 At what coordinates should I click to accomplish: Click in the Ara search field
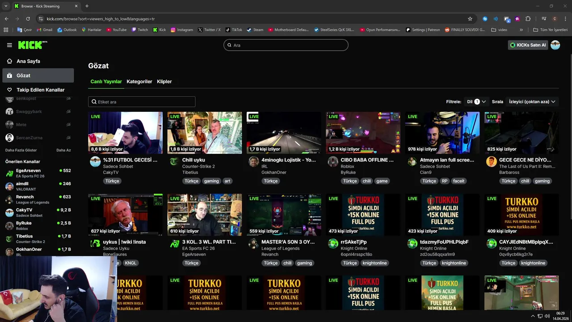click(286, 45)
